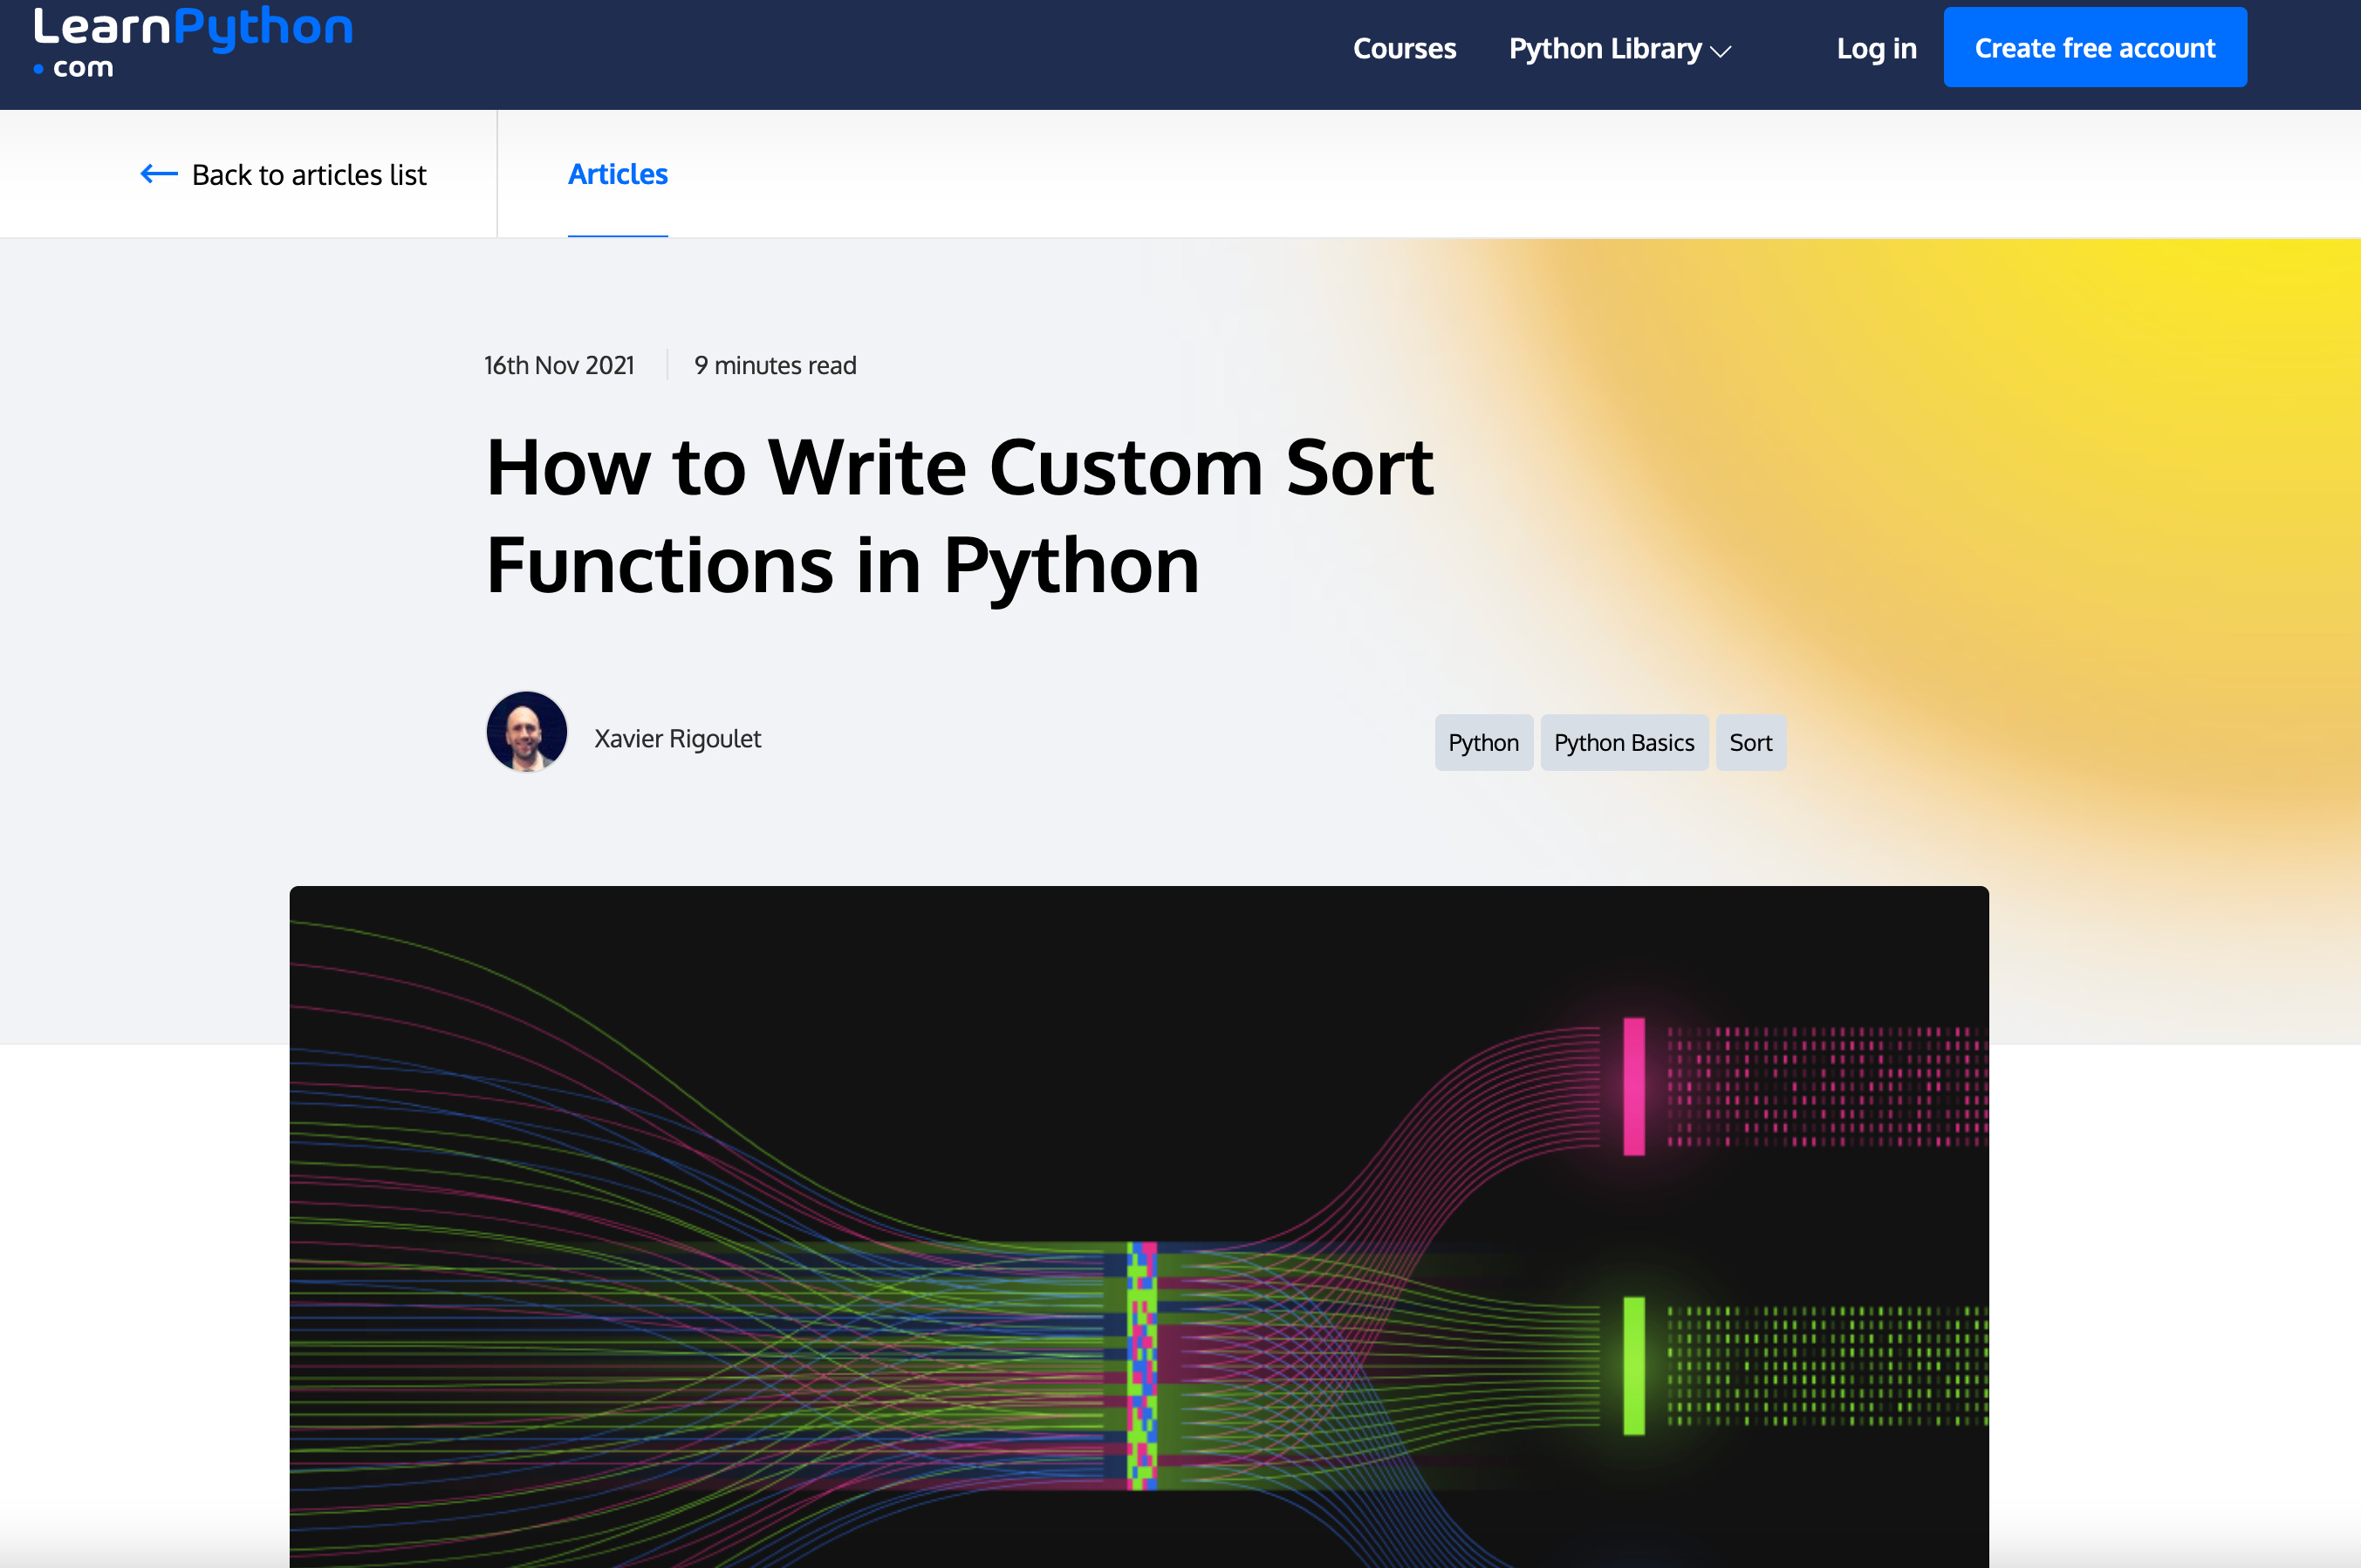Click the Python Basics tag
The width and height of the screenshot is (2361, 1568).
pos(1623,742)
